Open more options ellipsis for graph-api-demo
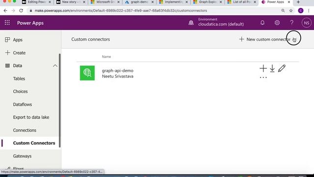Image resolution: width=314 pixels, height=177 pixels. (263, 78)
